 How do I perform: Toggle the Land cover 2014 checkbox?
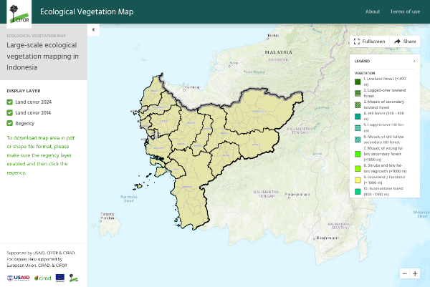(x=9, y=112)
